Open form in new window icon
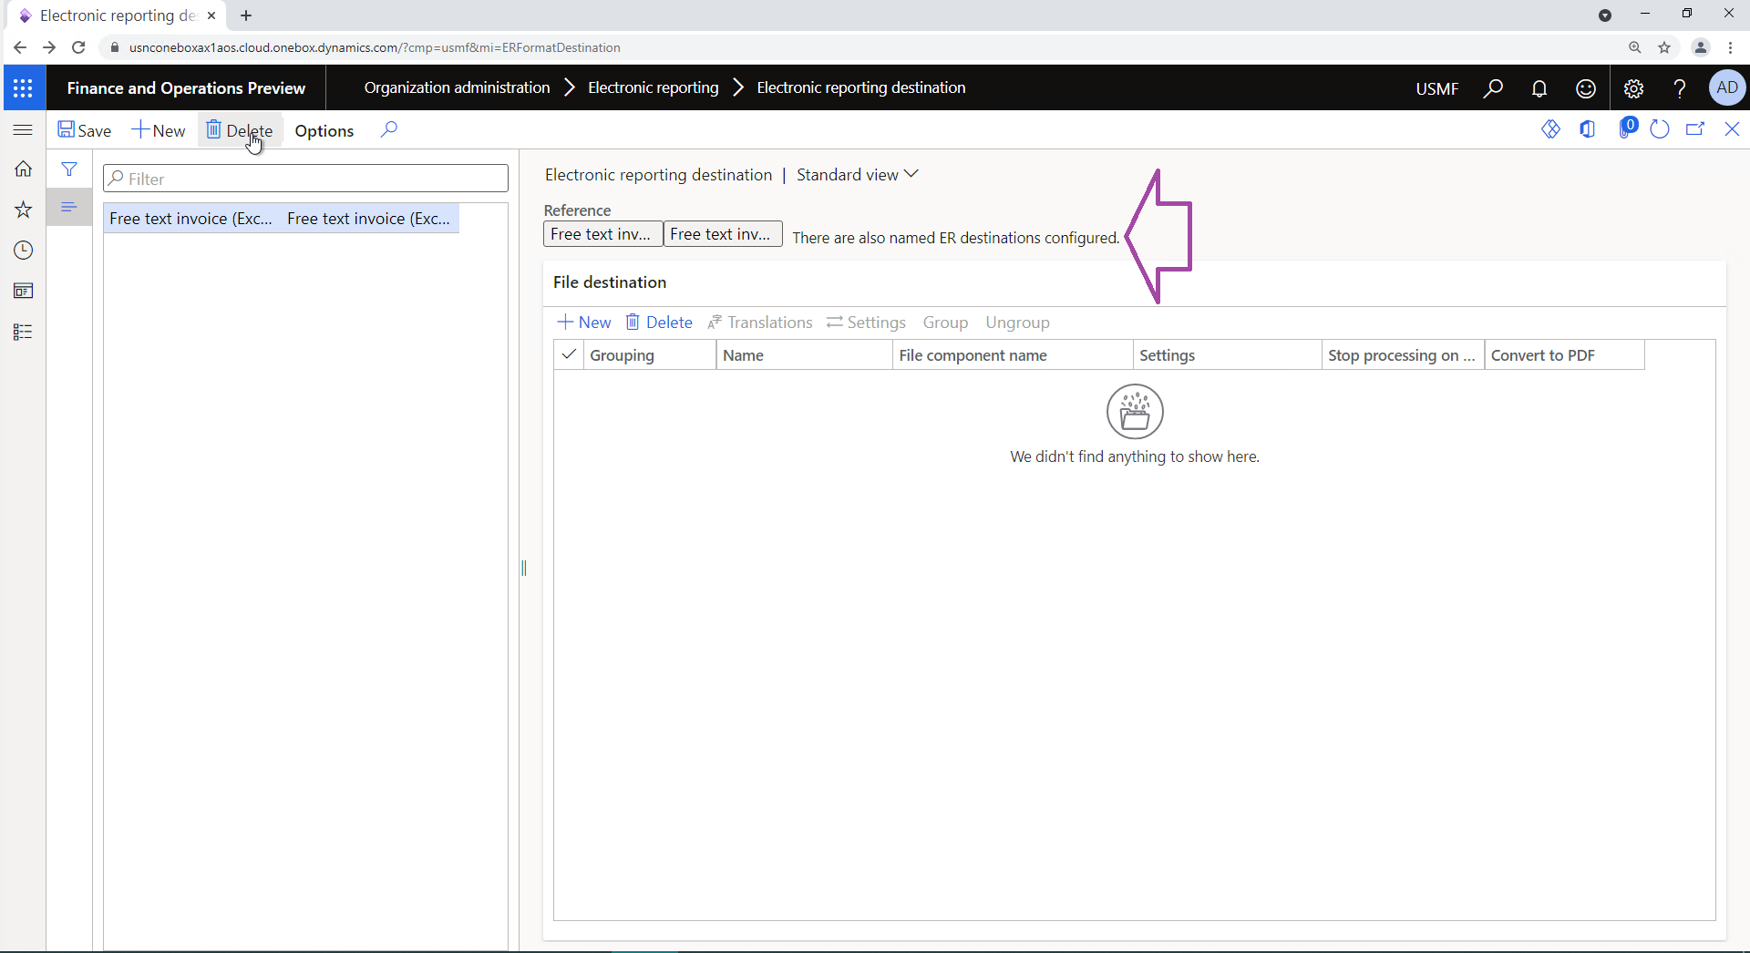Screen dimensions: 1750x953 click(1695, 129)
